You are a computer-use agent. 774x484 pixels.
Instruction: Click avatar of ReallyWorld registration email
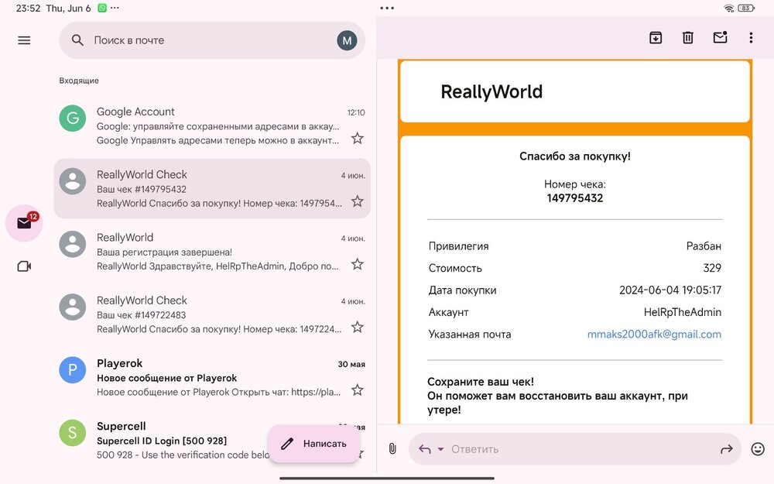tap(73, 244)
